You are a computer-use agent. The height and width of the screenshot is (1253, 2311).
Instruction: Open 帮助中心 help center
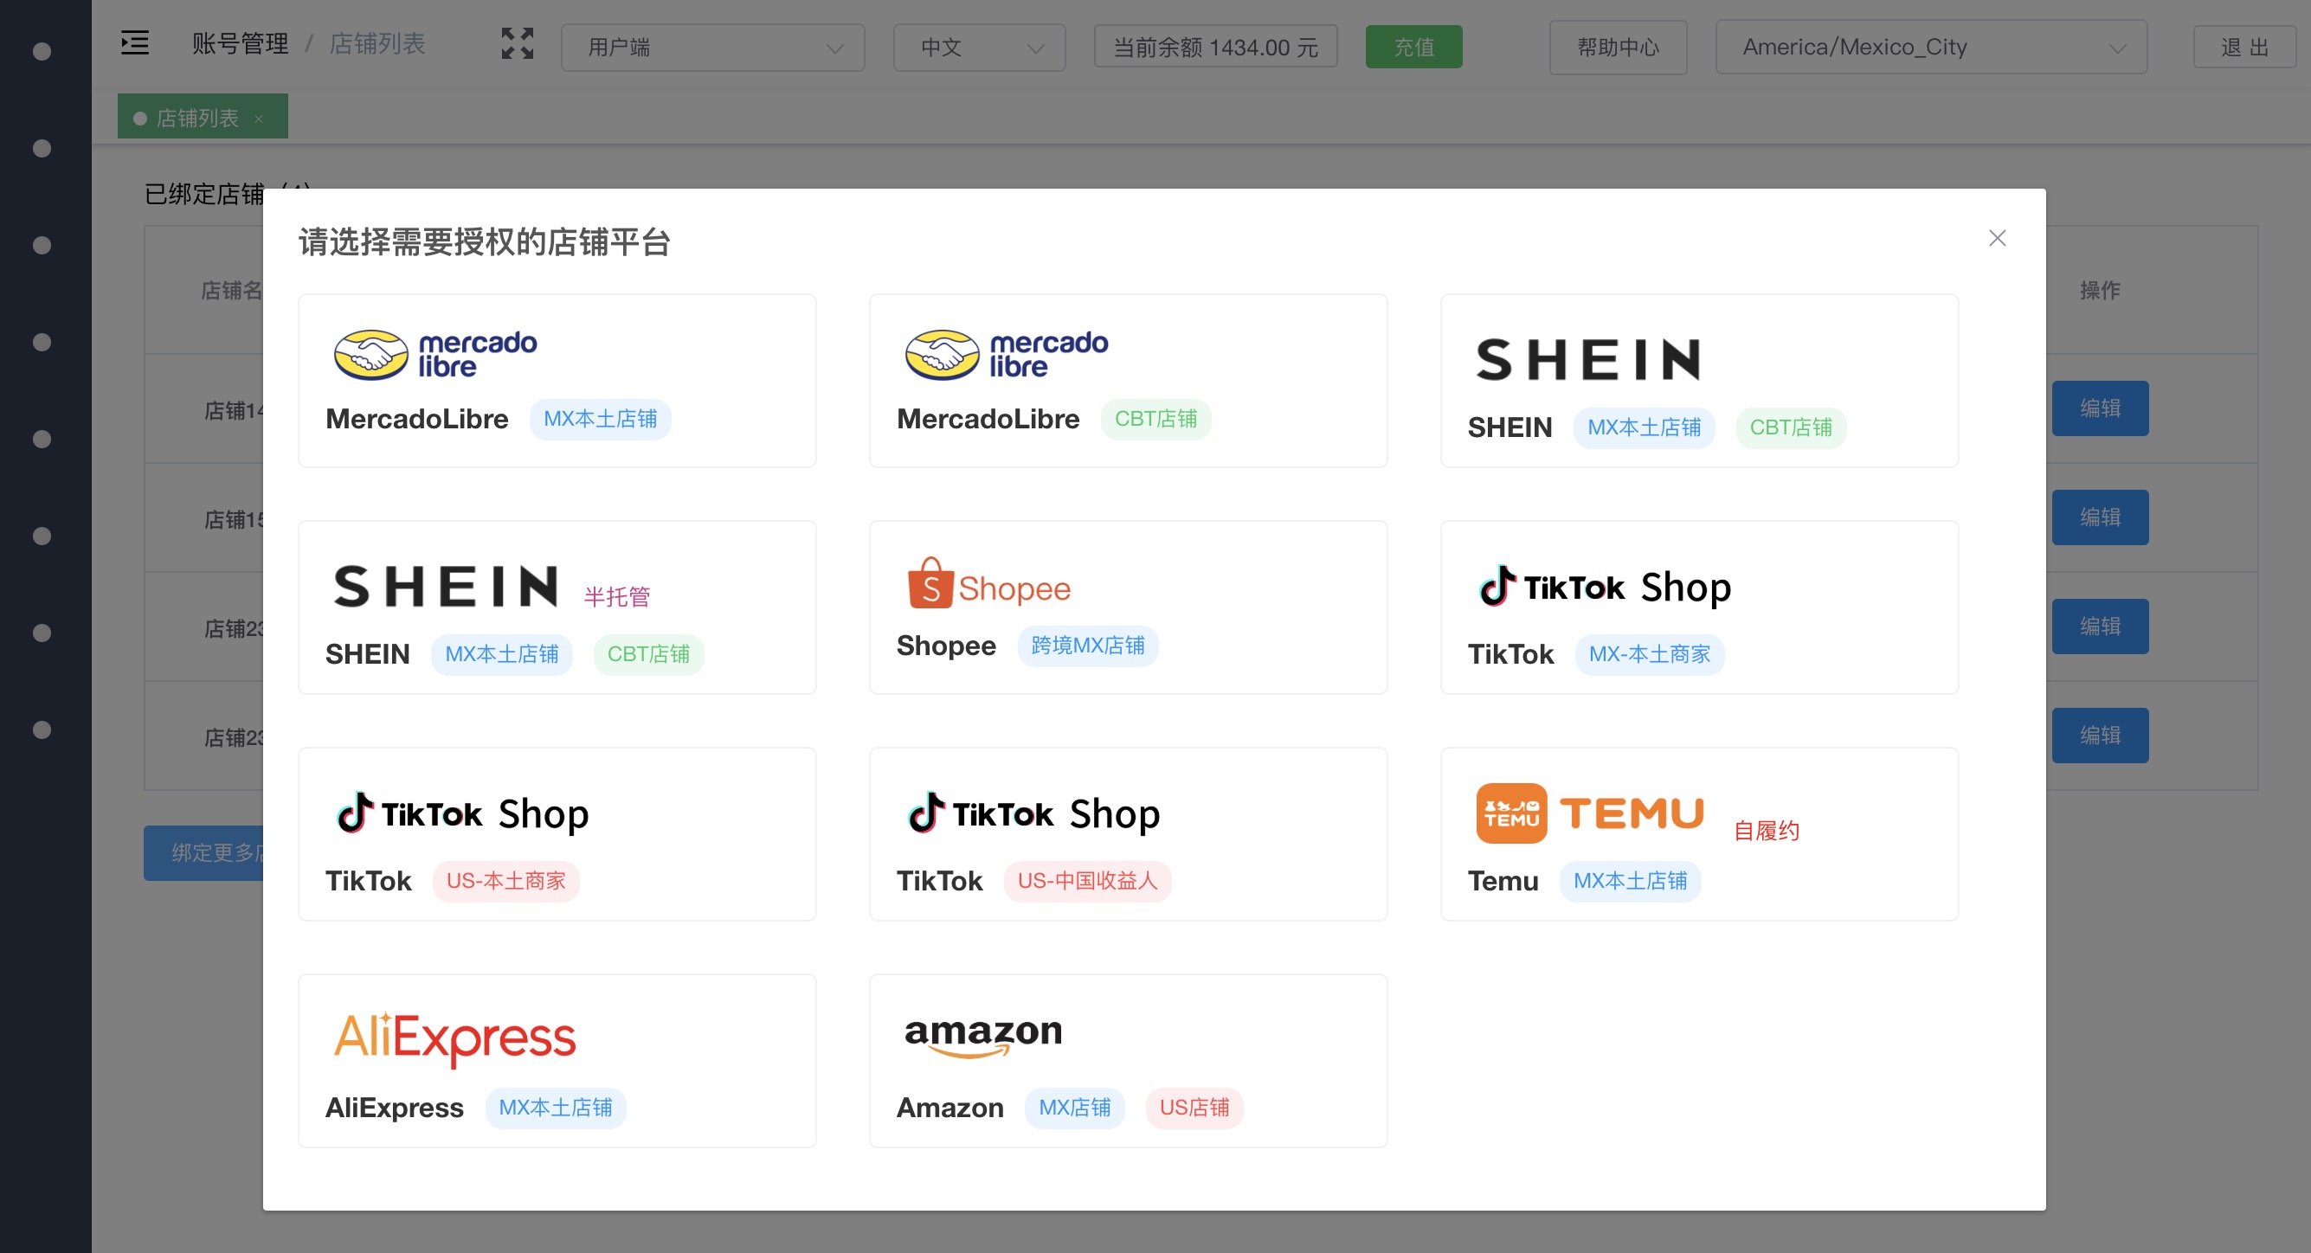pyautogui.click(x=1619, y=47)
